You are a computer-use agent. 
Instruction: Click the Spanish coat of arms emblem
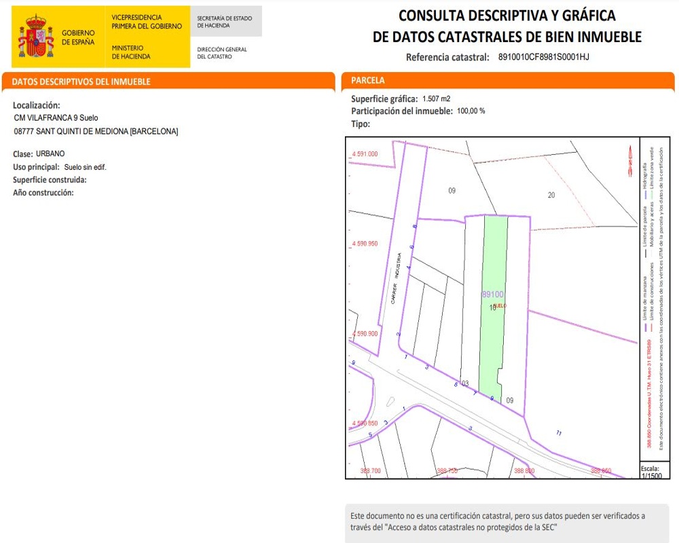tap(35, 37)
